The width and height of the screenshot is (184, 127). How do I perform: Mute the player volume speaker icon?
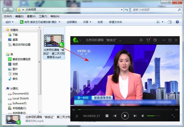[x=143, y=116]
